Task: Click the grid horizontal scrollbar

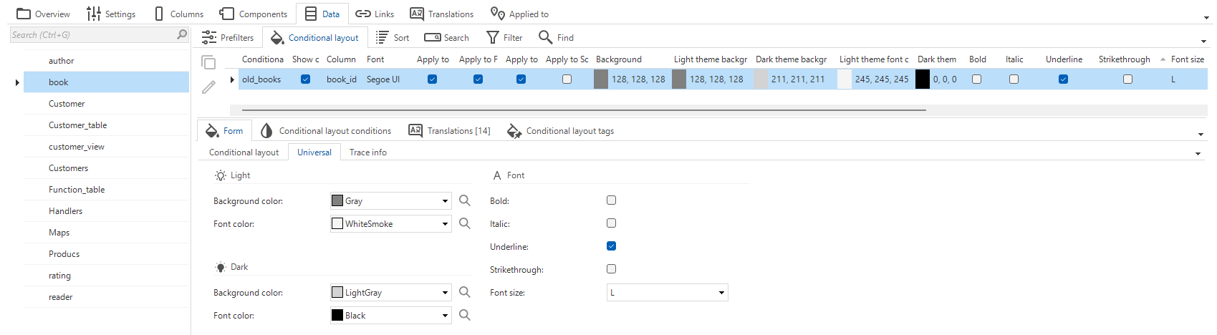Action: coord(584,110)
